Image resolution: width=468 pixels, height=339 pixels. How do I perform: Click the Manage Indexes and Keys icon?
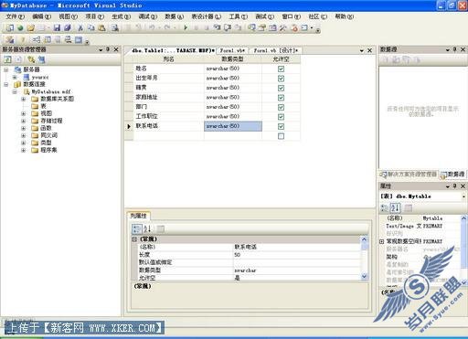click(x=48, y=39)
